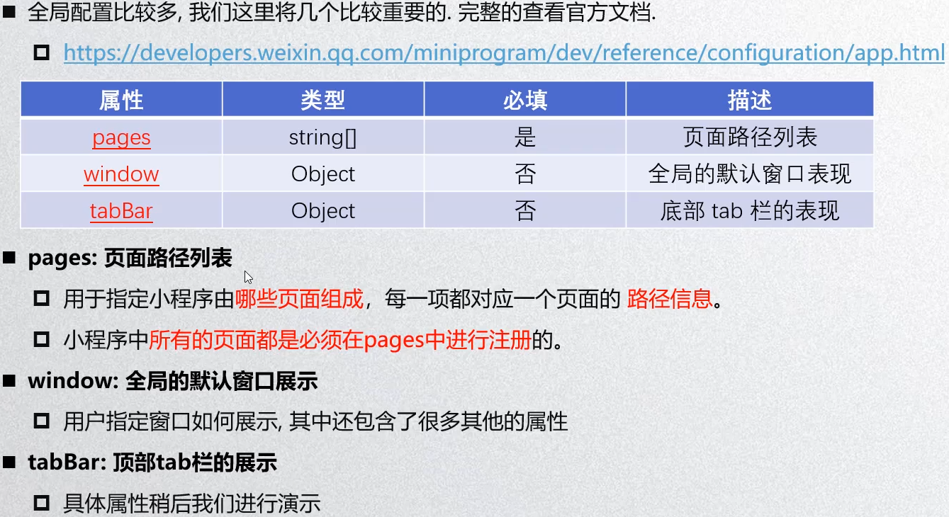Select the '必填' table header cell
Screen dimensions: 949x517
pos(525,99)
